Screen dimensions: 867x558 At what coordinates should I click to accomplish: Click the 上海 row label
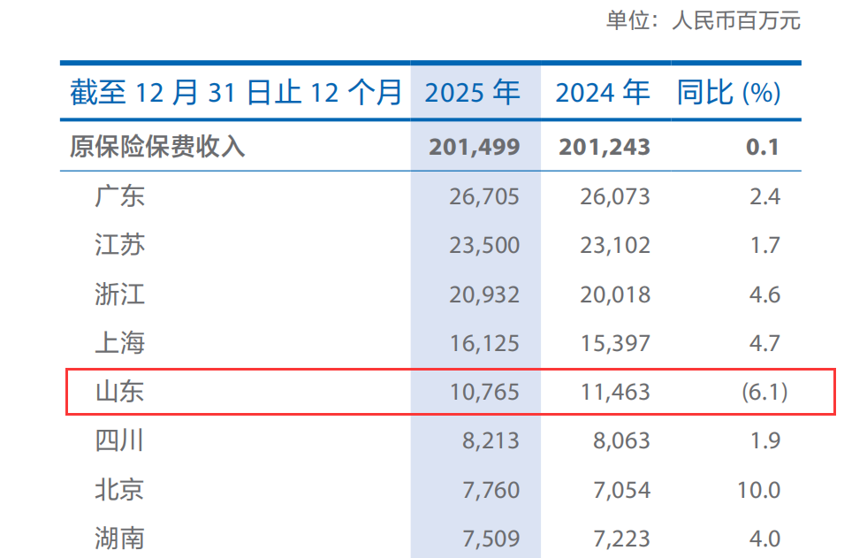pyautogui.click(x=119, y=342)
